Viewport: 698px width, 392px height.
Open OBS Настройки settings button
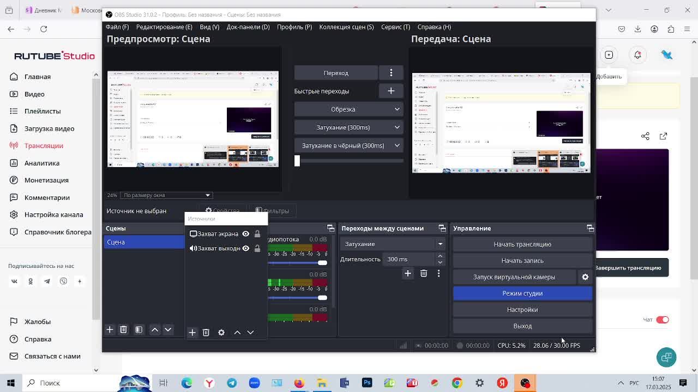[522, 310]
